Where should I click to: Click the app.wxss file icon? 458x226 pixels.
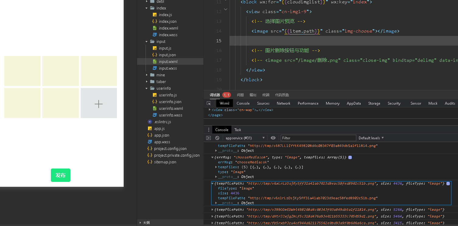pyautogui.click(x=150, y=142)
